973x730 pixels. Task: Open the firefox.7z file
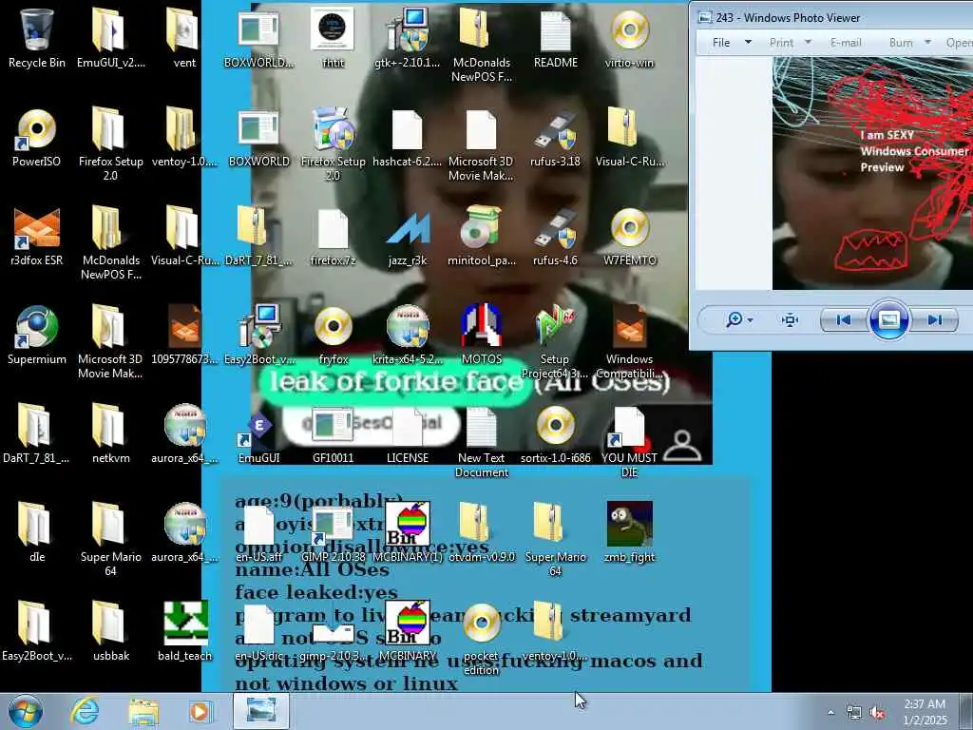[333, 236]
